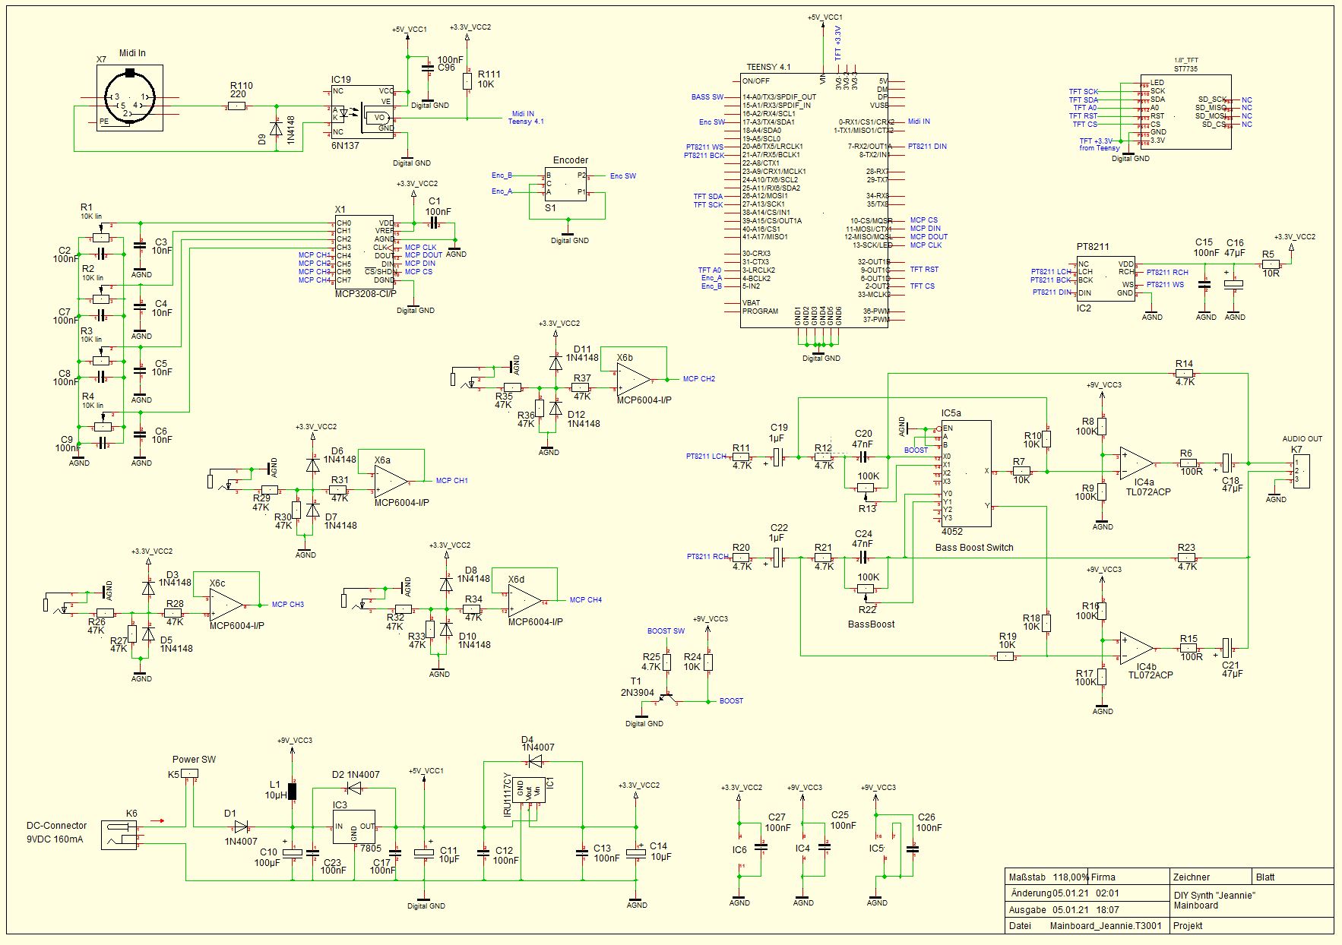1342x945 pixels.
Task: Click the Audio Out connector K7
Action: [1300, 471]
